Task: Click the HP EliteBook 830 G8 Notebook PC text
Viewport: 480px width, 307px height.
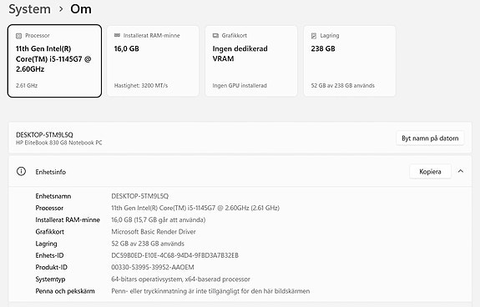Action: click(x=59, y=143)
